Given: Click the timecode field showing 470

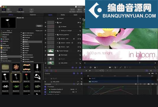Looking at the screenshot, I should [x=100, y=71].
